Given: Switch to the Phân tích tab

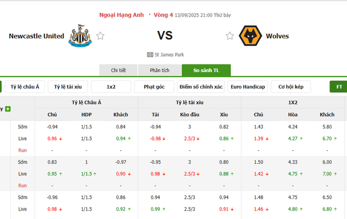Looking at the screenshot, I should pyautogui.click(x=160, y=70).
